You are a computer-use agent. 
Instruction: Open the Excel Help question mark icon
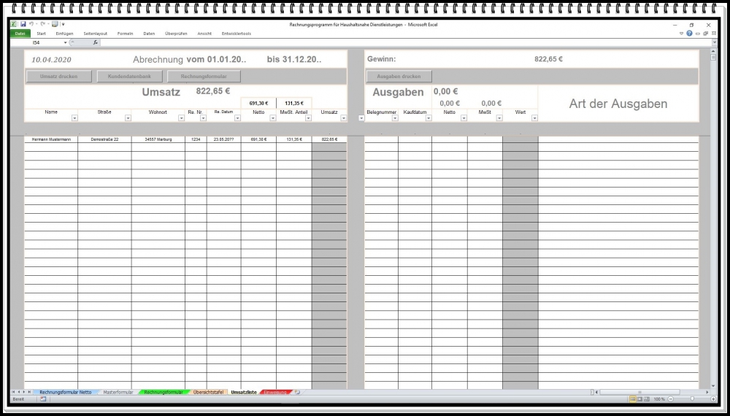(689, 34)
